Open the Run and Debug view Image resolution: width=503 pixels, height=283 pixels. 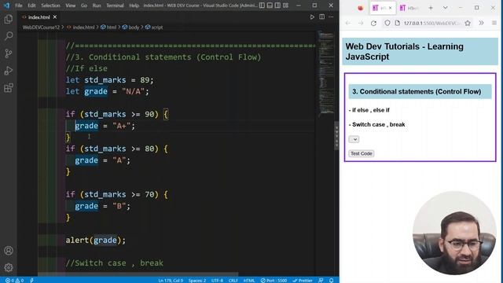pos(9,71)
